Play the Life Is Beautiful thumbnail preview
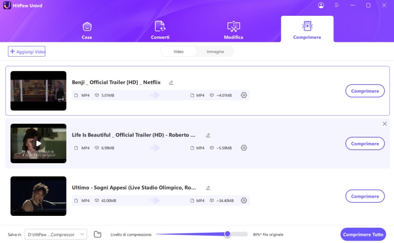The image size is (394, 243). click(x=38, y=143)
